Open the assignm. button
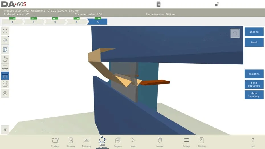The width and height of the screenshot is (265, 149). [254, 74]
